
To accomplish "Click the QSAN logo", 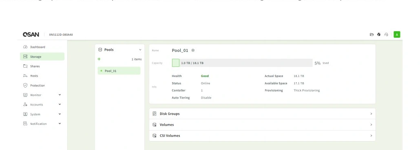I will pos(31,34).
